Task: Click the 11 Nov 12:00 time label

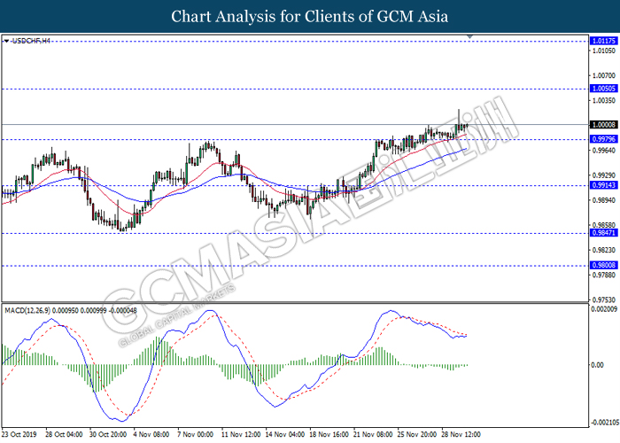Action: (x=241, y=434)
